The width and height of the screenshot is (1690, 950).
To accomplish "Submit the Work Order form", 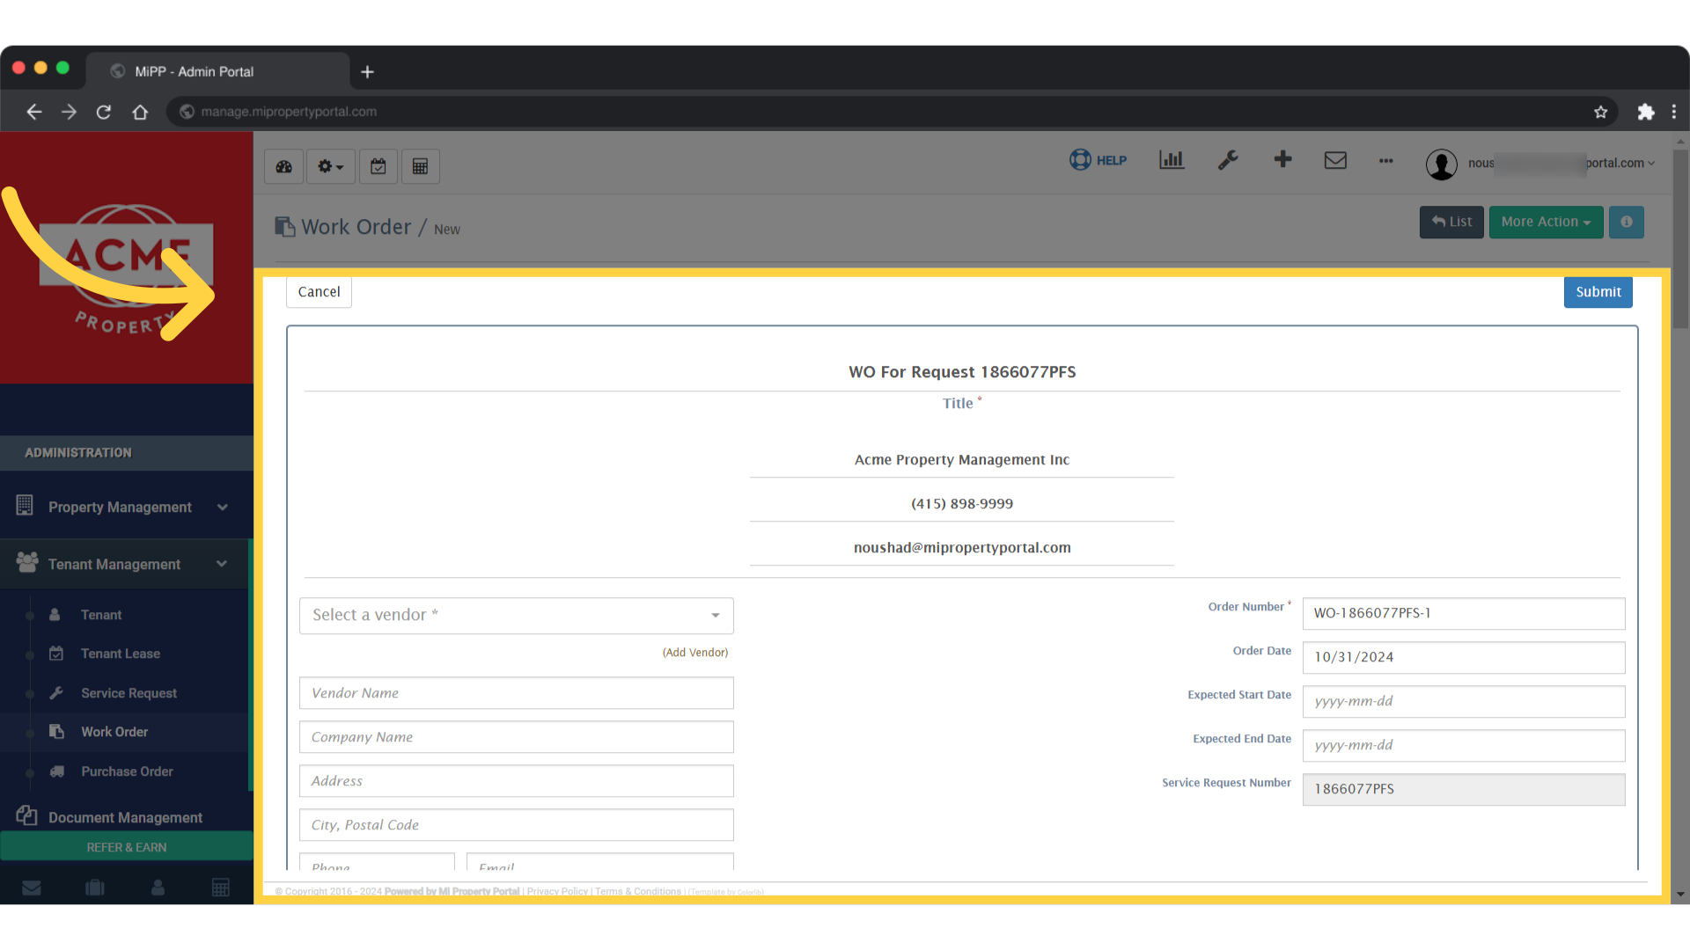I will [x=1598, y=291].
